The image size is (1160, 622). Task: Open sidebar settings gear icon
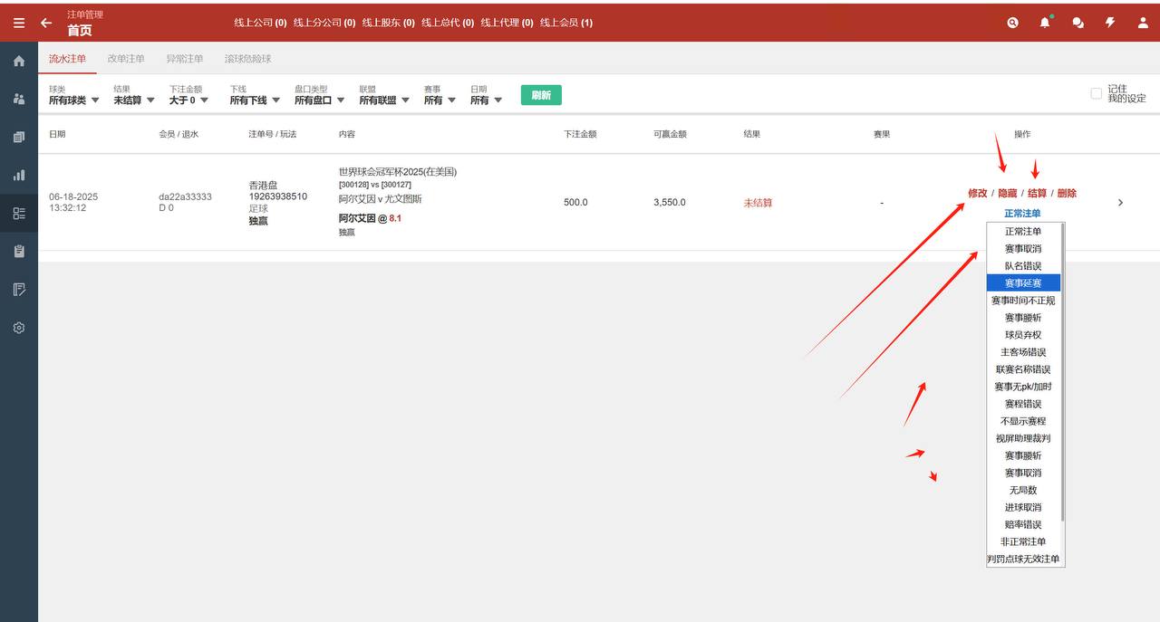19,328
